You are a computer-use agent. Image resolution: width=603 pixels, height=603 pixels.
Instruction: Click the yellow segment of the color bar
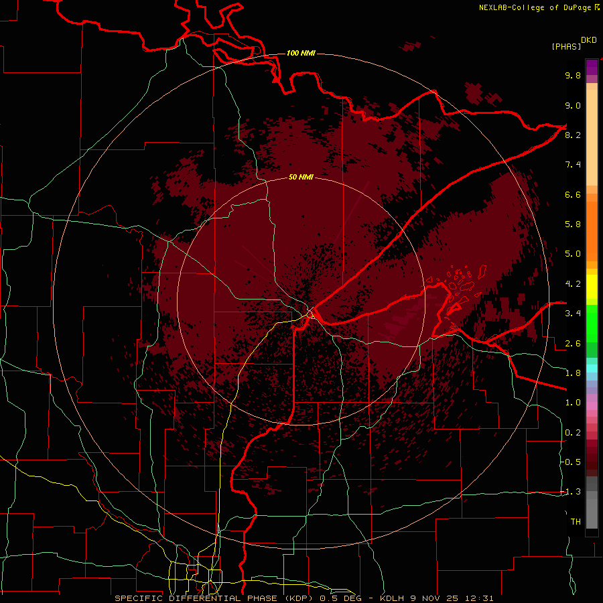(x=592, y=287)
